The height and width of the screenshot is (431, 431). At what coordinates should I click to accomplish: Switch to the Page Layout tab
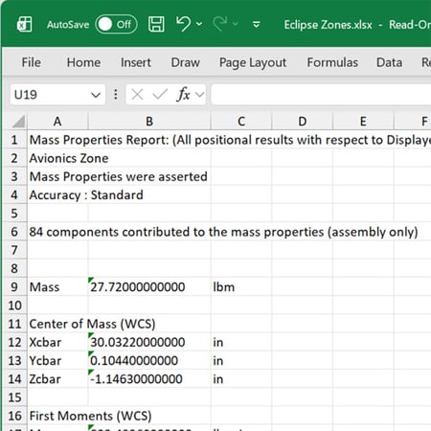(x=253, y=63)
